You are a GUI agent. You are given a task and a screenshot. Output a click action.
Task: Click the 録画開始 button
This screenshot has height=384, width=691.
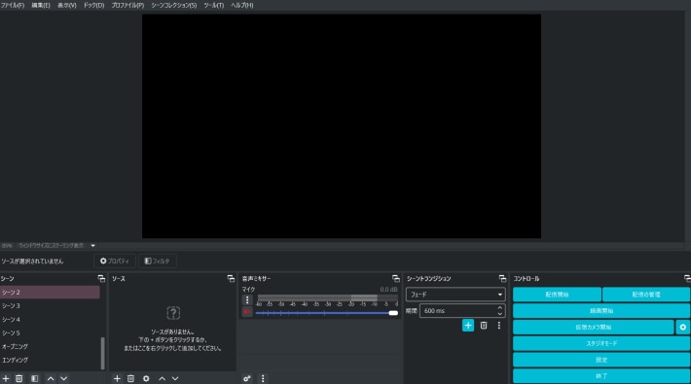(x=601, y=310)
